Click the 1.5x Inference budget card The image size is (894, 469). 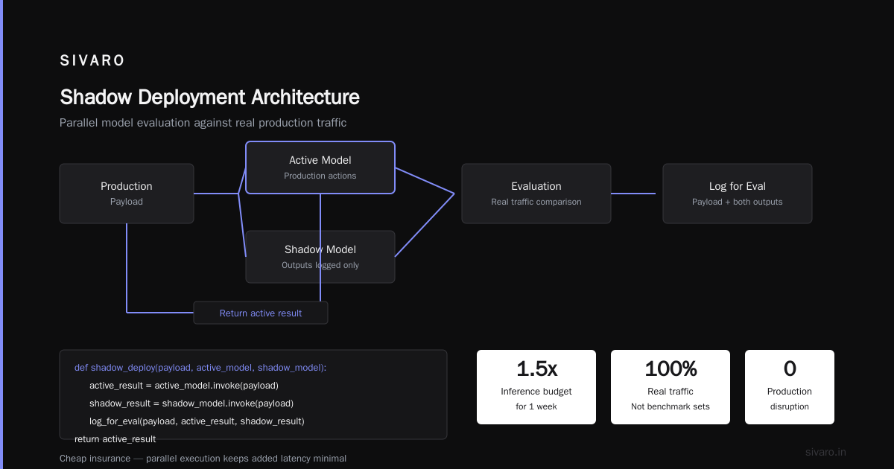[536, 387]
